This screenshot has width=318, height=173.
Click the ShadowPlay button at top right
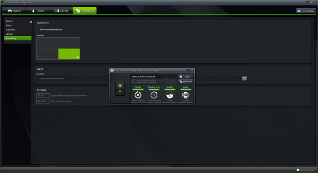306,11
